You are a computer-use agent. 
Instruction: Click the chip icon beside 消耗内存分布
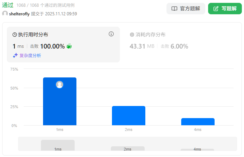[x=132, y=35]
